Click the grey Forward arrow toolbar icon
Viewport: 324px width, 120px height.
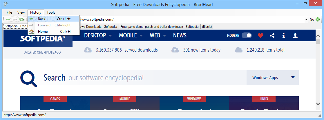pyautogui.click(x=15, y=19)
